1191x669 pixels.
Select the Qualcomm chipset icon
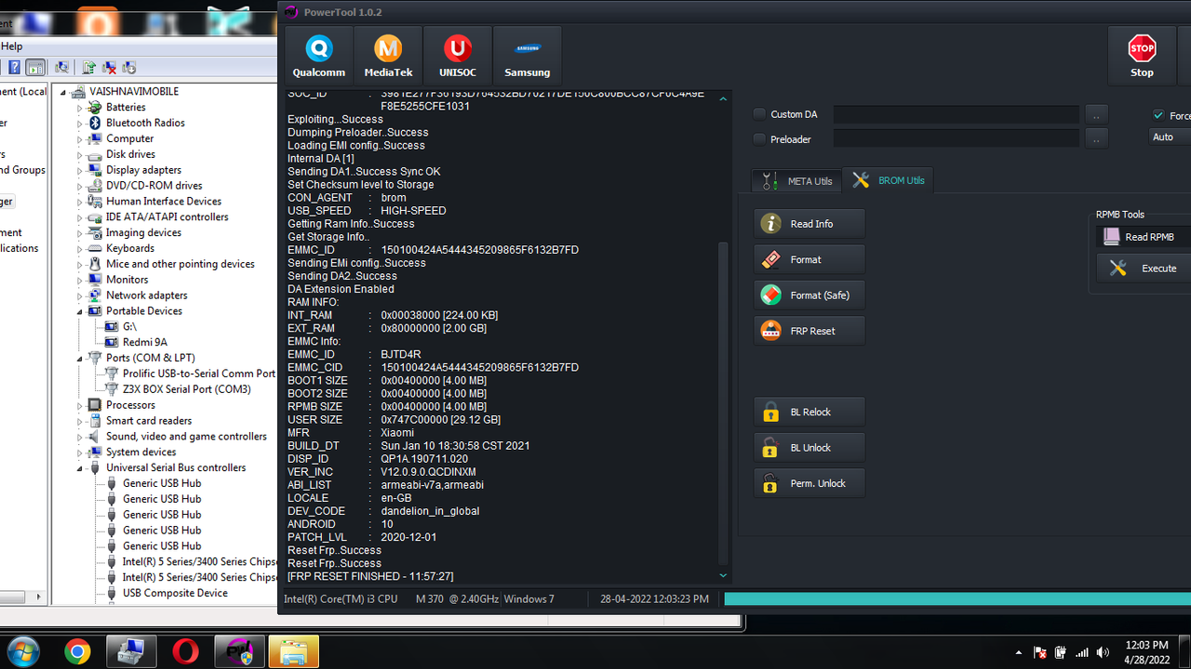tap(319, 56)
